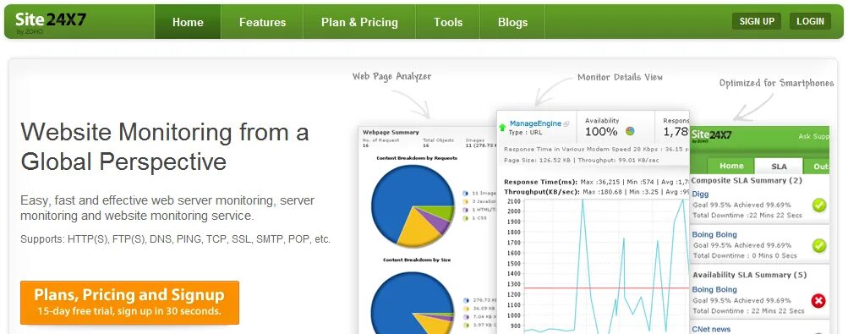
Task: Click the yellow legend swatch in requests chart
Action: (465, 201)
